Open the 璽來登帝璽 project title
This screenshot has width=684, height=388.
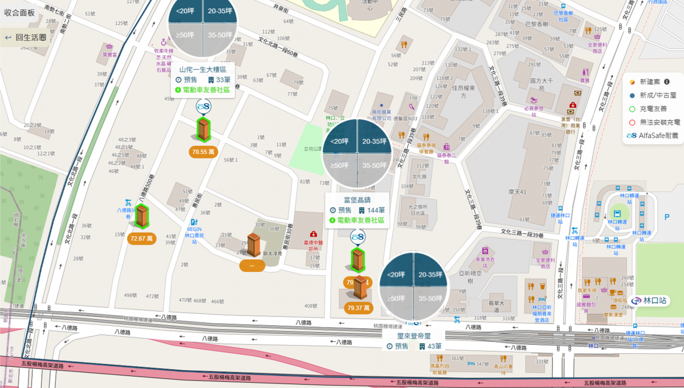[x=414, y=336]
